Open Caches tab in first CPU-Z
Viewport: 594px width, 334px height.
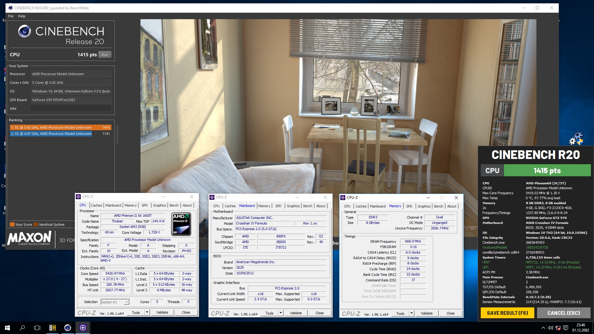pyautogui.click(x=96, y=205)
